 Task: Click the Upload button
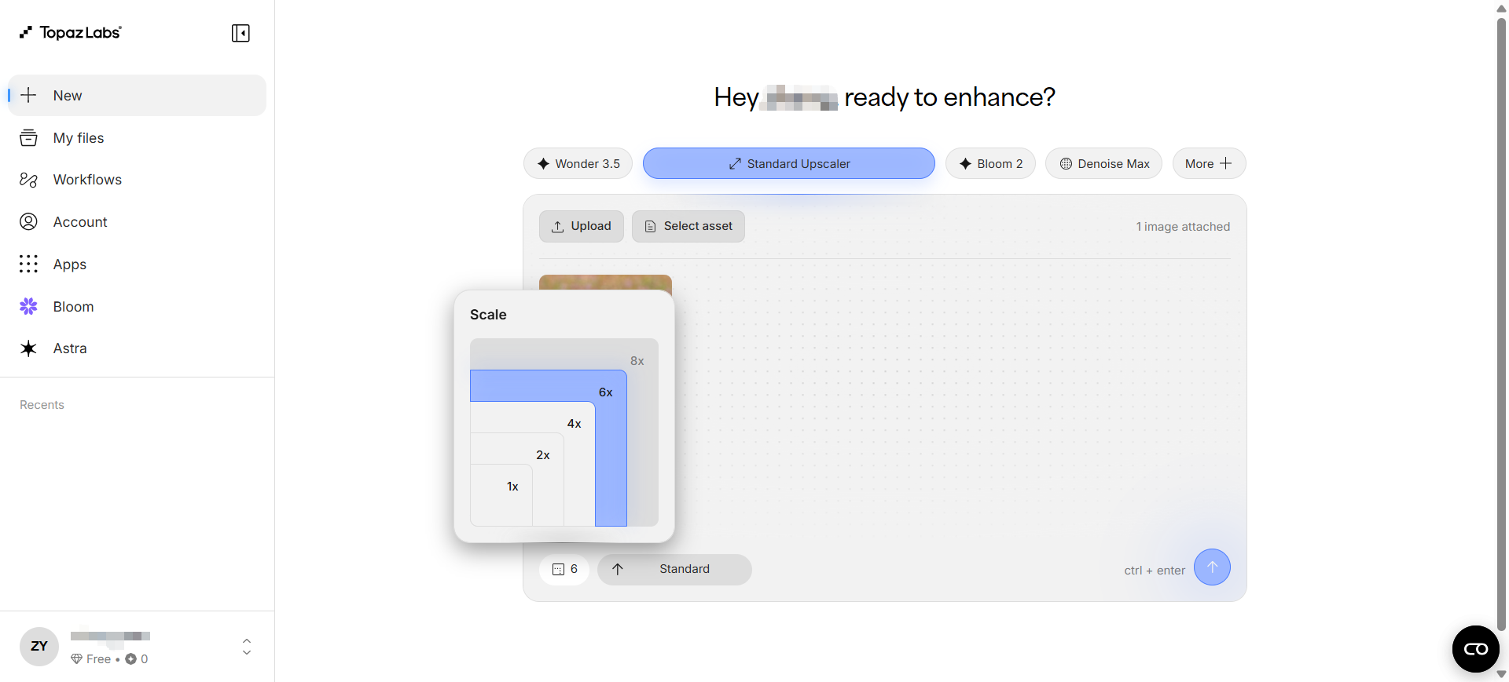(x=582, y=226)
